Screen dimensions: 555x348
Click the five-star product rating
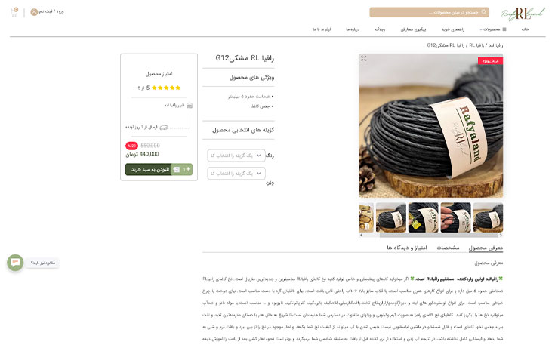166,88
